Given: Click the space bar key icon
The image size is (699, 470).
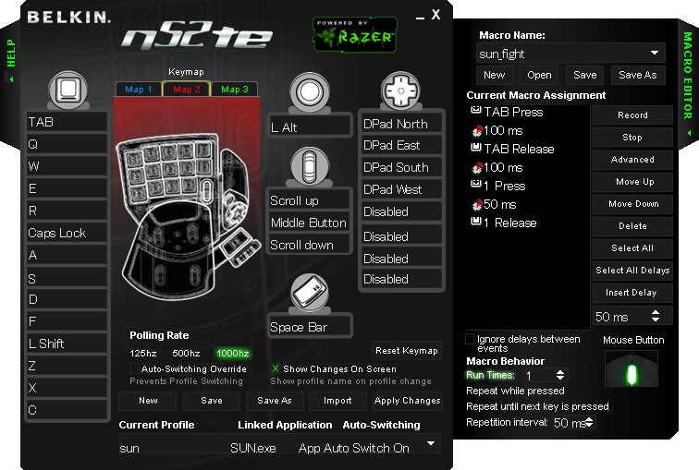Looking at the screenshot, I should coord(310,293).
